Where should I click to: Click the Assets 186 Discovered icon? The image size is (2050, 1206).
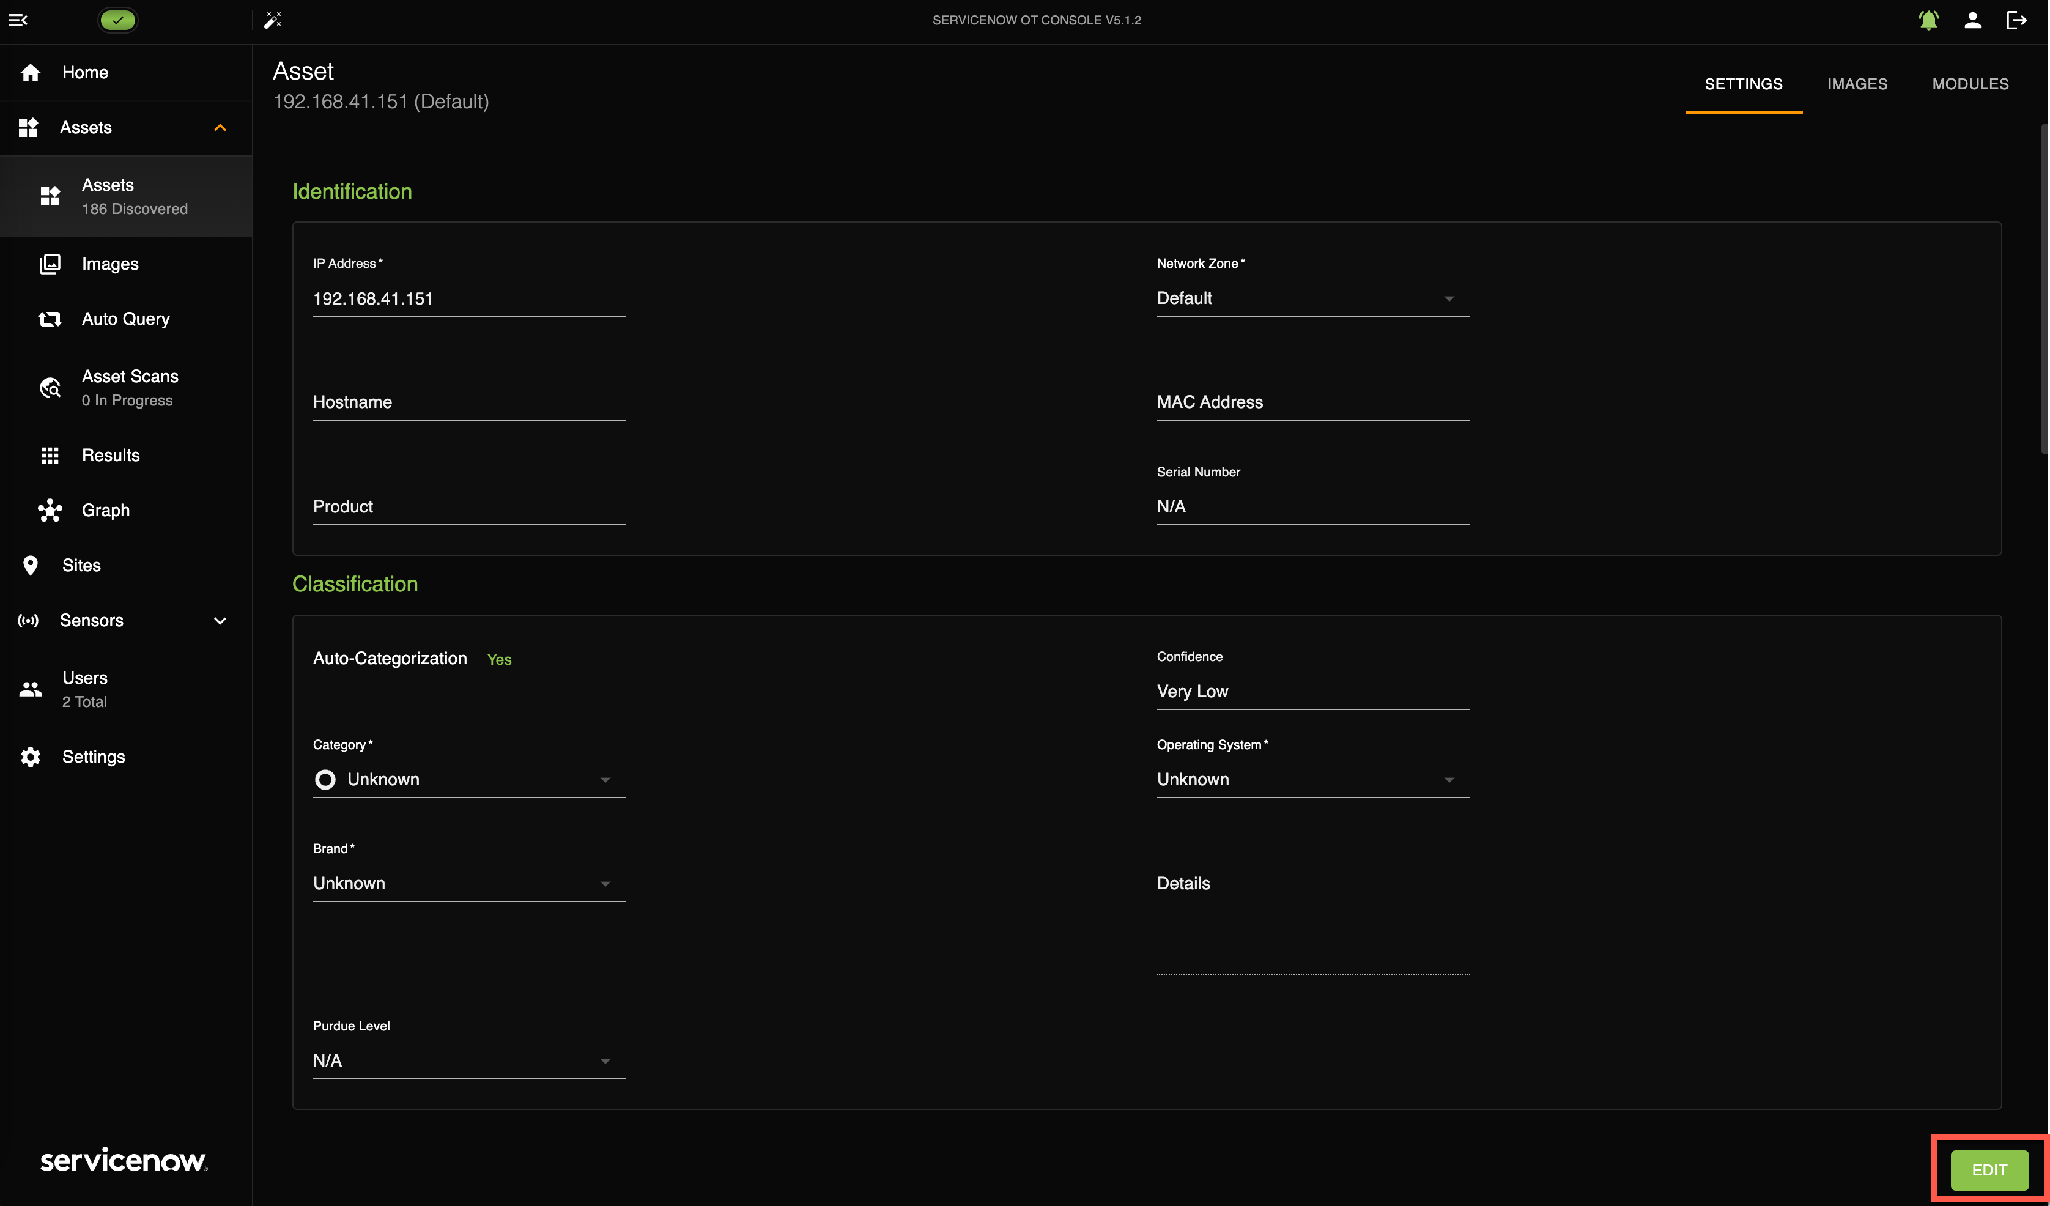(x=50, y=196)
